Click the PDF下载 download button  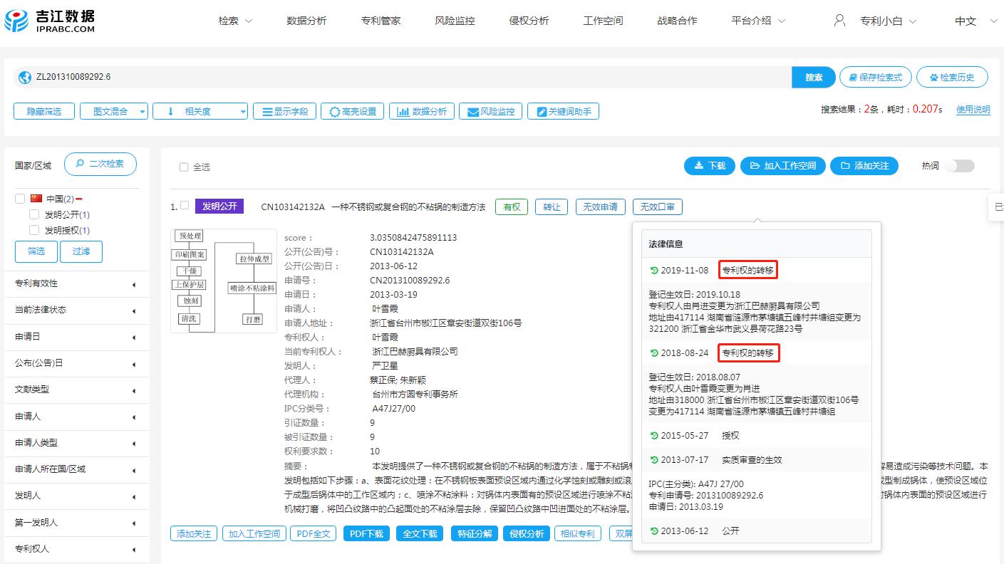(366, 532)
